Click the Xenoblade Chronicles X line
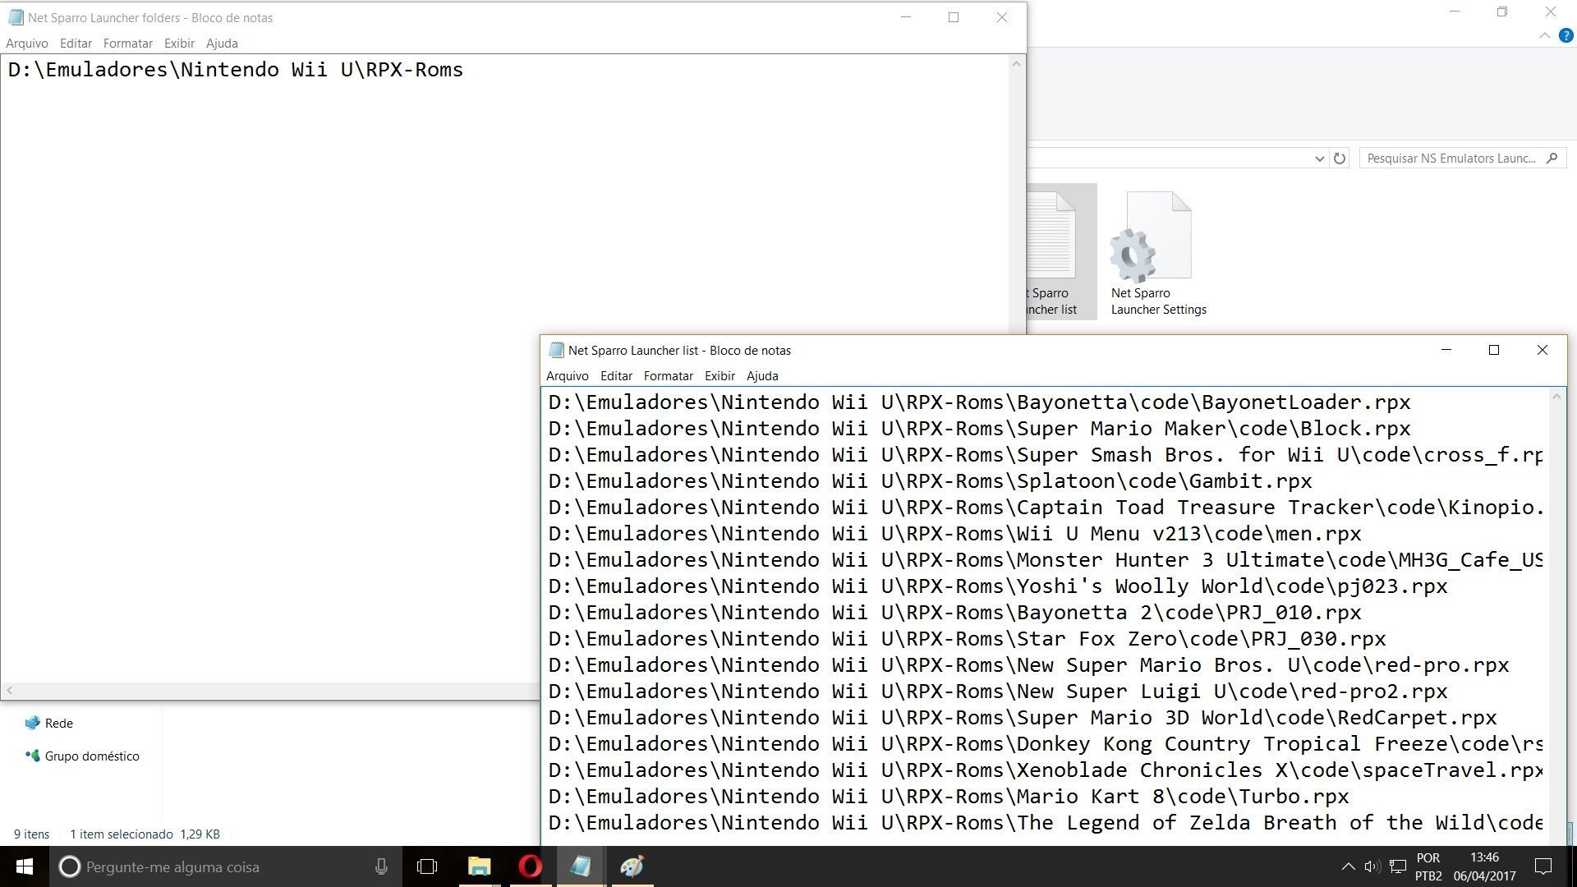1577x887 pixels. pyautogui.click(x=1046, y=770)
